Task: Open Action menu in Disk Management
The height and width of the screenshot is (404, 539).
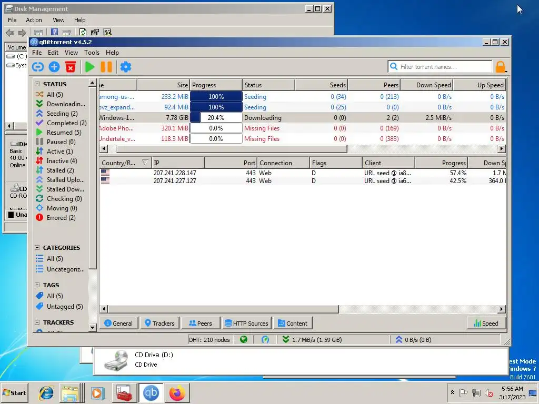Action: 34,20
